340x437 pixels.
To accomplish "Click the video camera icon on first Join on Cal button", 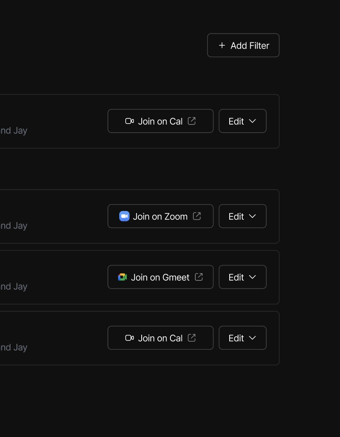I will (129, 121).
